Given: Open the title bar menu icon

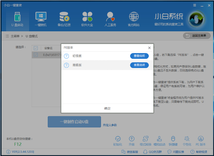Looking at the screenshot, I should pyautogui.click(x=195, y=5).
